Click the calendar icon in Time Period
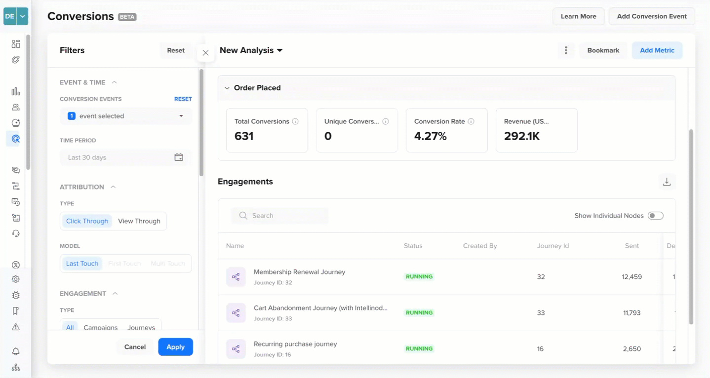 (x=179, y=157)
